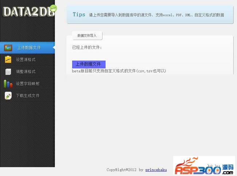Choose 下载生成文件 in the sidebar
Image resolution: width=237 pixels, height=176 pixels.
coord(27,95)
